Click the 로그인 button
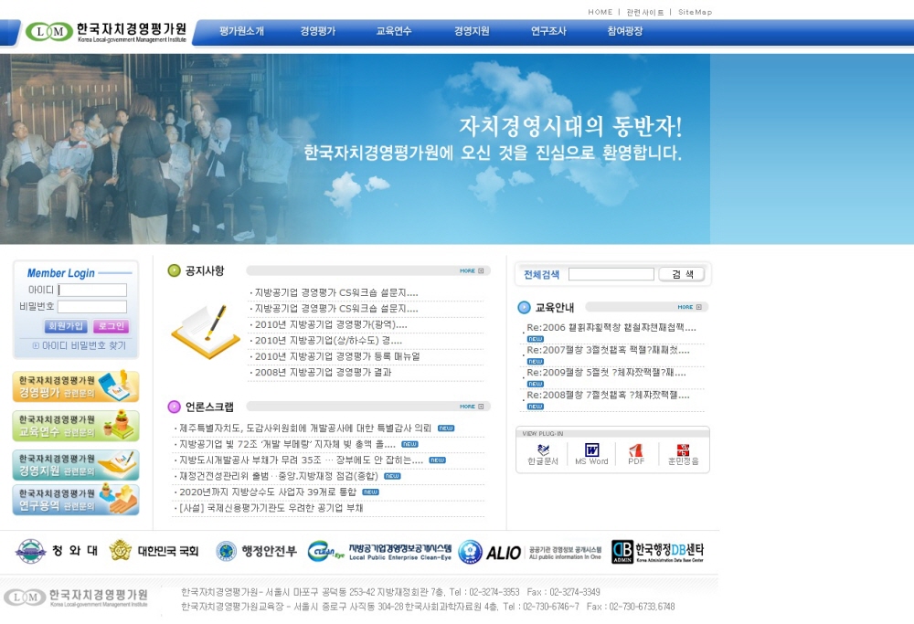Image resolution: width=914 pixels, height=624 pixels. coord(111,326)
